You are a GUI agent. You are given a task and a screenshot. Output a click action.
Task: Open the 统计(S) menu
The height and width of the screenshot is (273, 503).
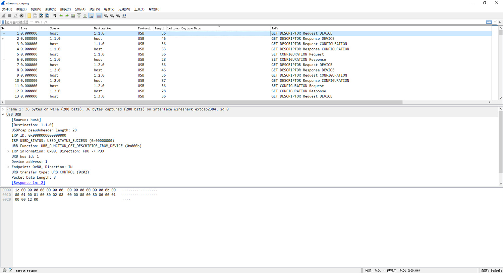95,9
